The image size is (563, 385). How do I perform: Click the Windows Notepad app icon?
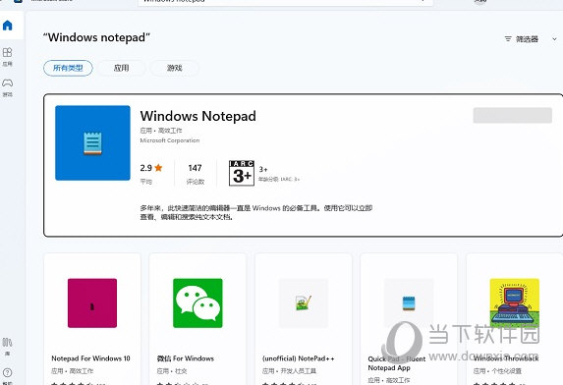[x=92, y=142]
